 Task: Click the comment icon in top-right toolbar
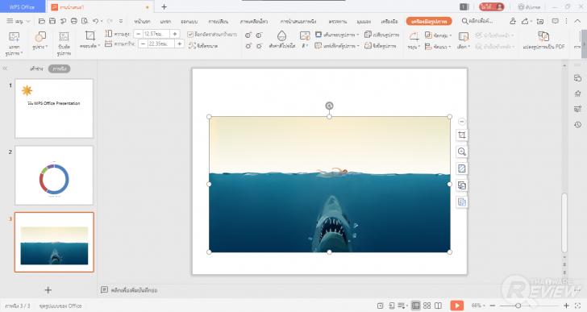[x=556, y=21]
